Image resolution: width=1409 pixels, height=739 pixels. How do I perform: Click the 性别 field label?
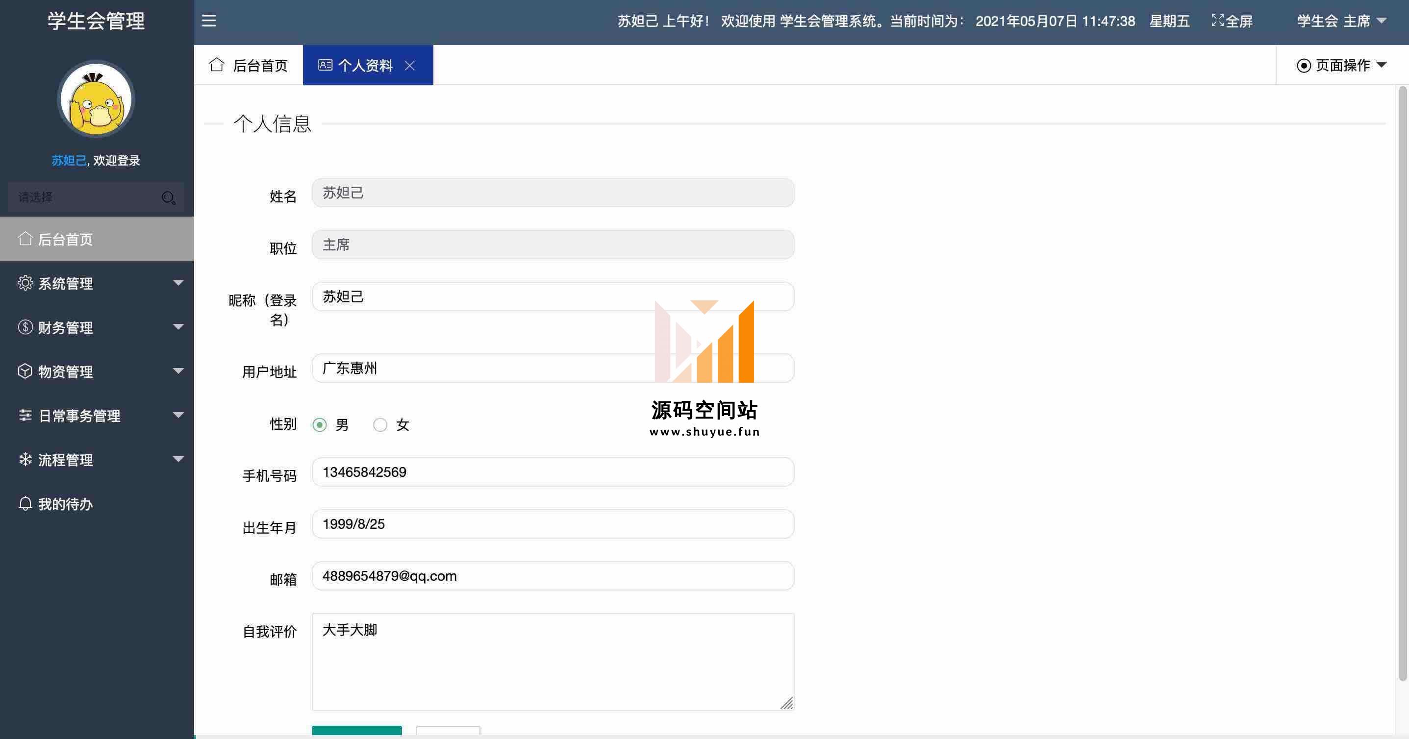[283, 424]
